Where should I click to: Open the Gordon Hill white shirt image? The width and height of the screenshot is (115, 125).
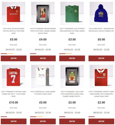click(x=43, y=76)
